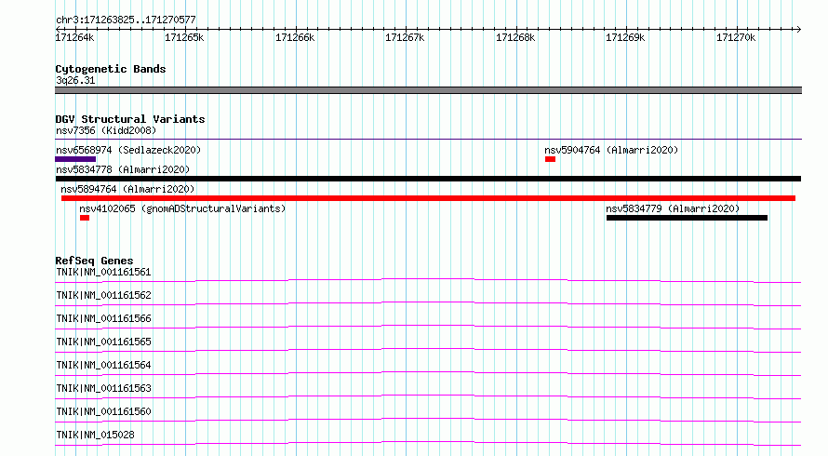Open transcript TNIK|NM_001161565

pos(103,342)
